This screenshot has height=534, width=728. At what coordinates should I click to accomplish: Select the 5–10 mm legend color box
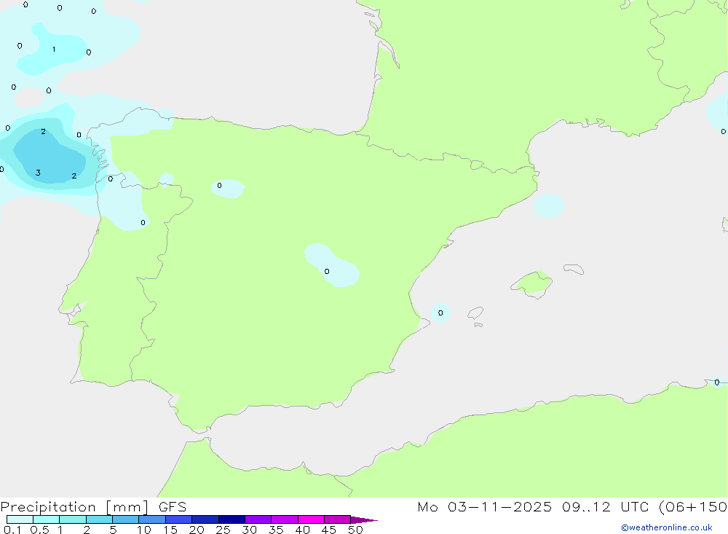[x=125, y=519]
